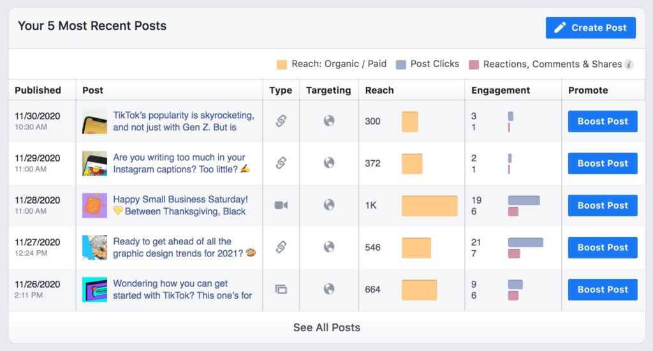Click the link-type icon for Instagram captions post
The width and height of the screenshot is (653, 351).
[x=281, y=163]
